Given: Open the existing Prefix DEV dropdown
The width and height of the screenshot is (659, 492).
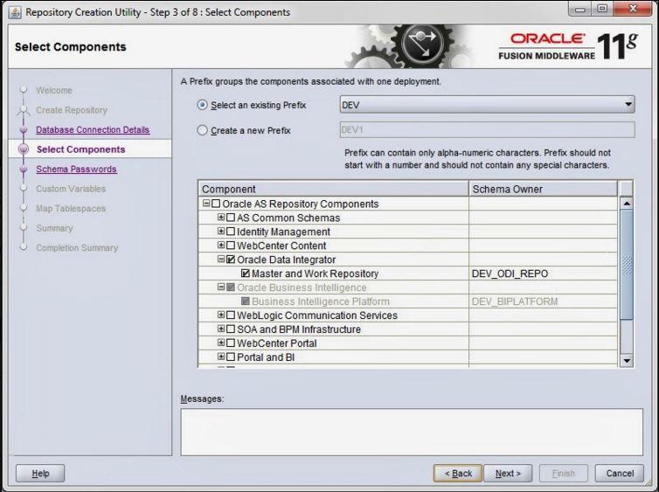Looking at the screenshot, I should (487, 105).
